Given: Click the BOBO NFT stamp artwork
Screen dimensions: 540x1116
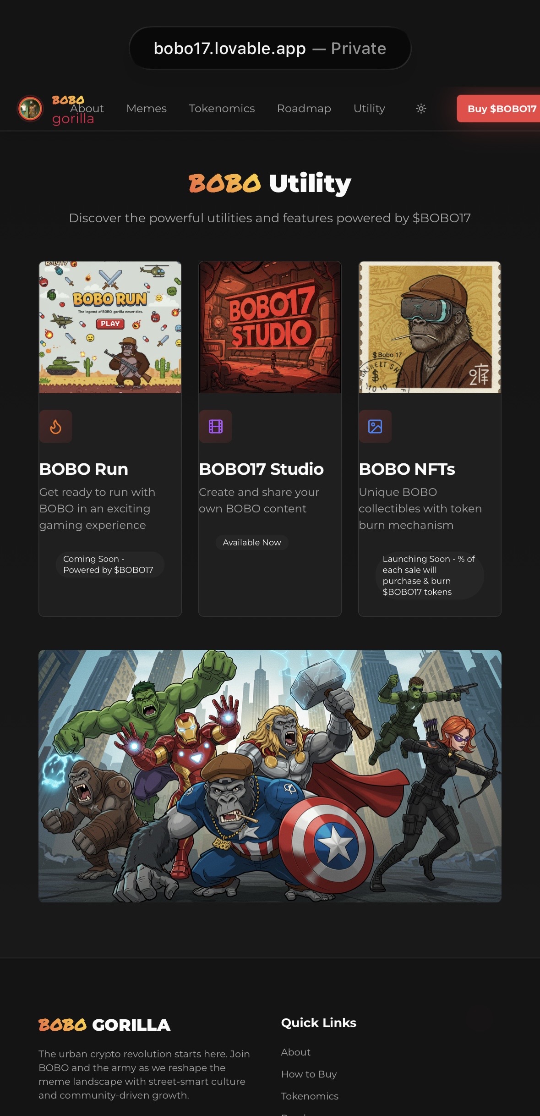Looking at the screenshot, I should point(430,327).
